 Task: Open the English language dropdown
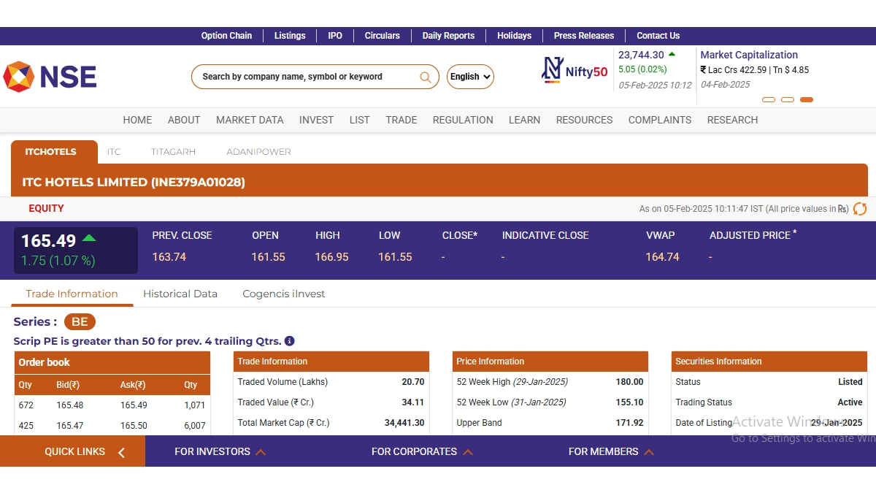click(470, 77)
